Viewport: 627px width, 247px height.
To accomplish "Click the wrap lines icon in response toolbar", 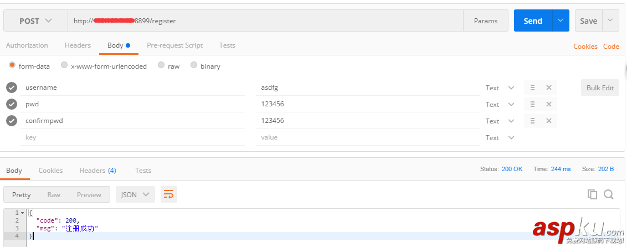I will 168,194.
